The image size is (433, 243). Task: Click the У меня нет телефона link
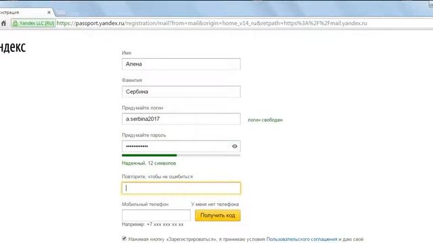tap(215, 204)
